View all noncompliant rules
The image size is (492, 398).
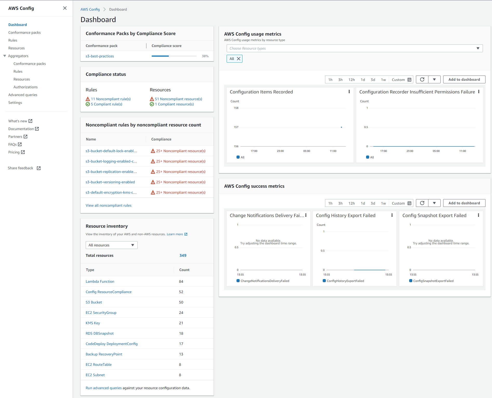[x=108, y=205]
